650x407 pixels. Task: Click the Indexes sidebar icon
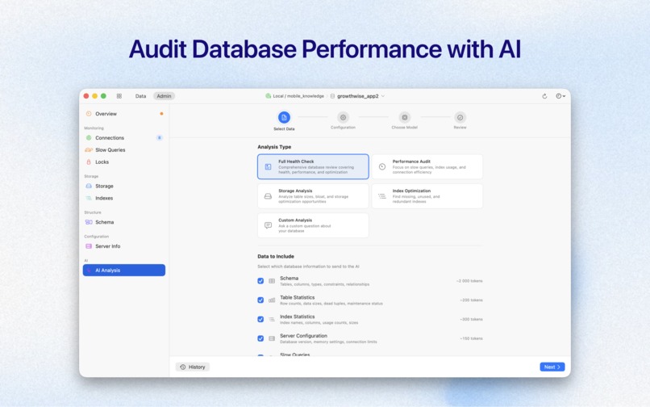89,198
